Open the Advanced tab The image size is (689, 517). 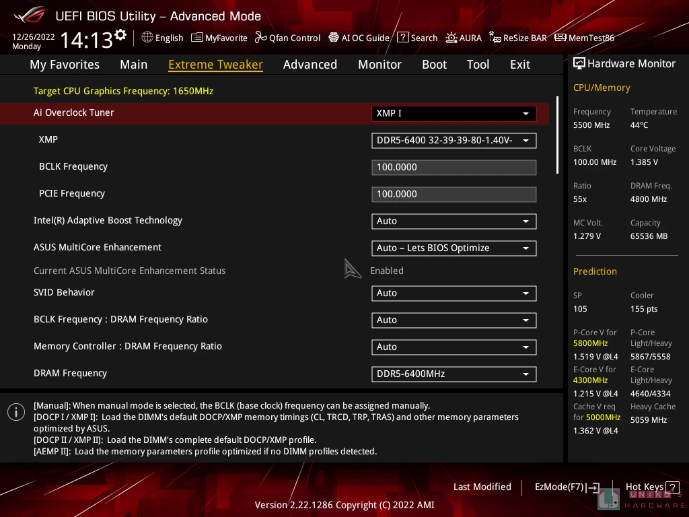[310, 65]
